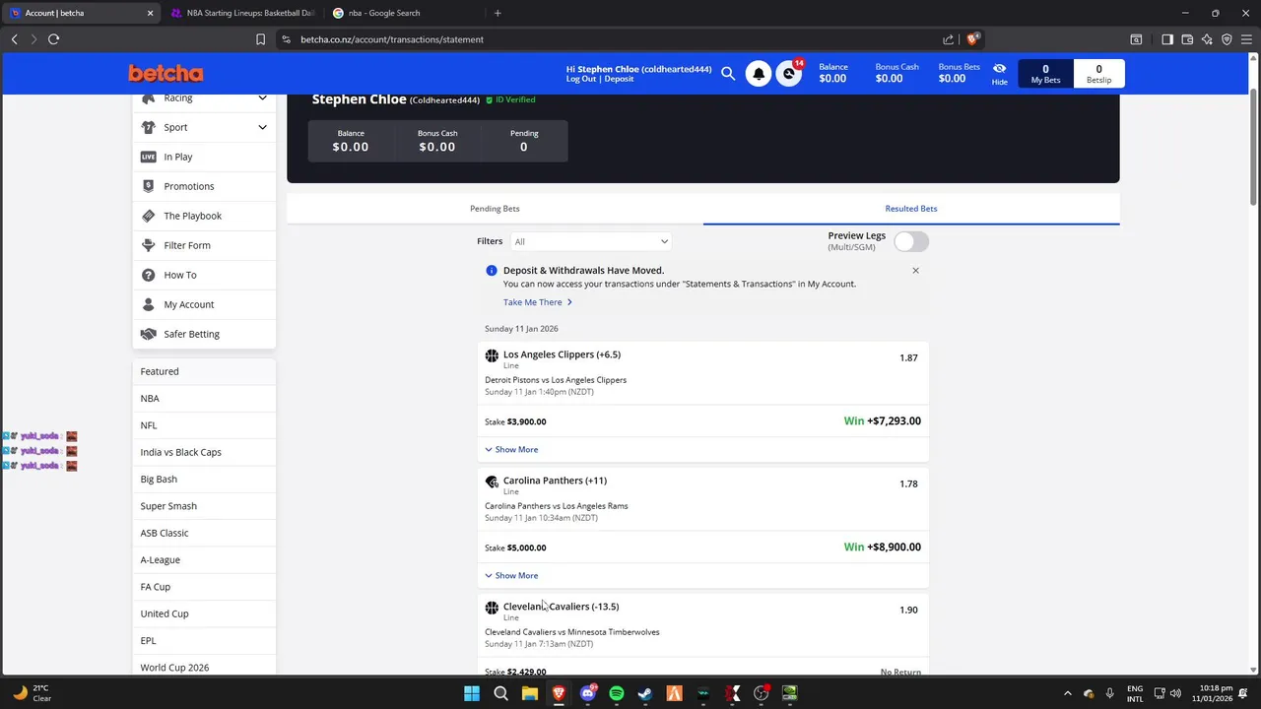This screenshot has height=709, width=1261.
Task: Open OBS Studio from the taskbar
Action: click(761, 693)
